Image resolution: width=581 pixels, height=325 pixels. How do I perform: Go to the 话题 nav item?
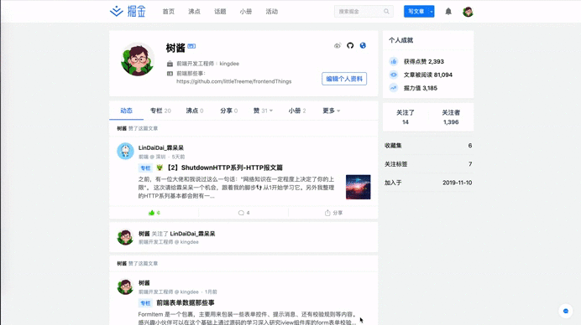click(220, 12)
